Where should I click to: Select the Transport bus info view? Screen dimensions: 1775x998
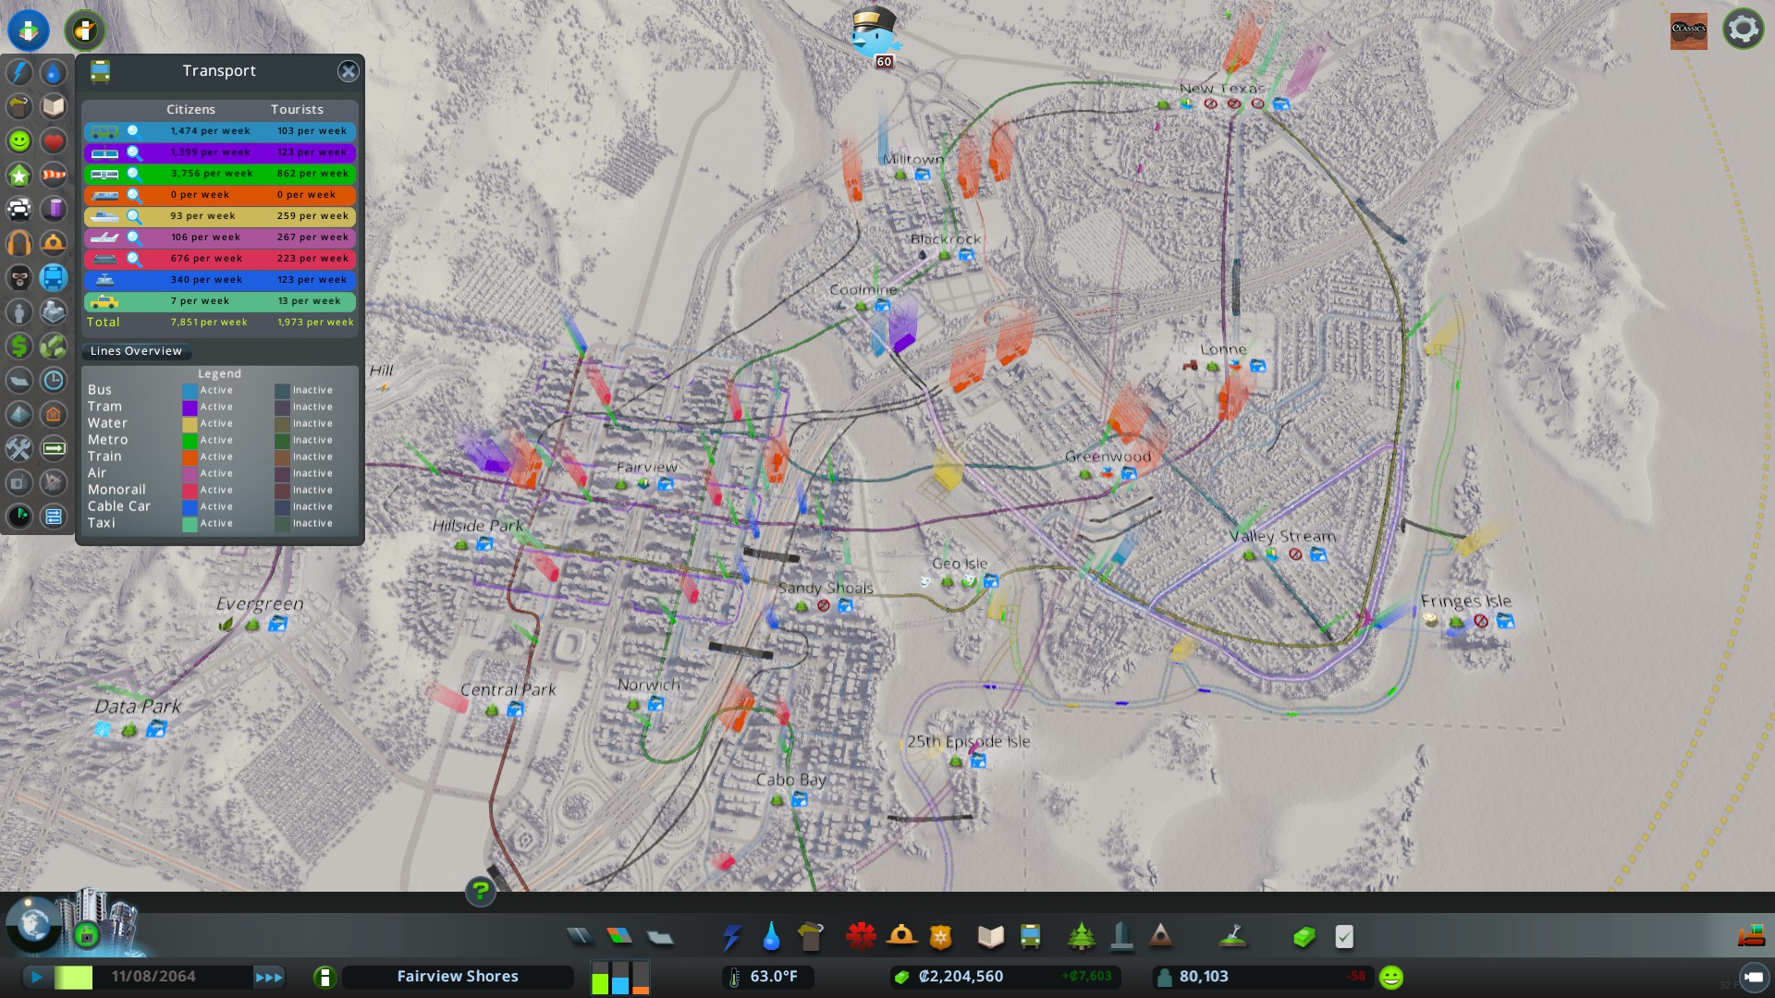54,277
